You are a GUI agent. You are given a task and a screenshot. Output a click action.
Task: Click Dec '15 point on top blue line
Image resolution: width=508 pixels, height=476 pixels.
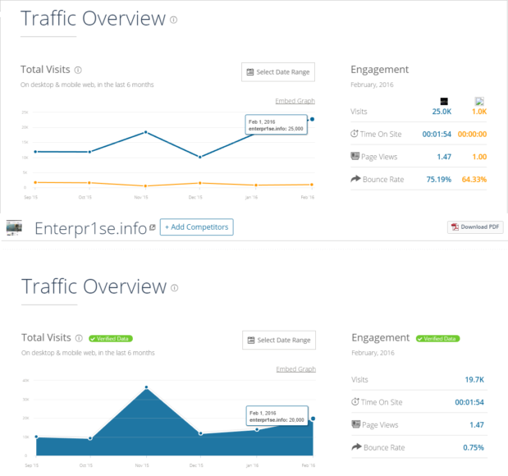(200, 157)
